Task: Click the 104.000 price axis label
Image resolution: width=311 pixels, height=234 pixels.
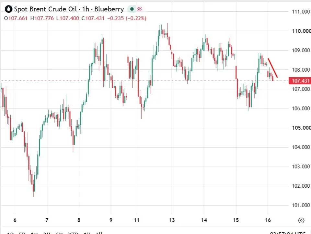Action: 301,147
